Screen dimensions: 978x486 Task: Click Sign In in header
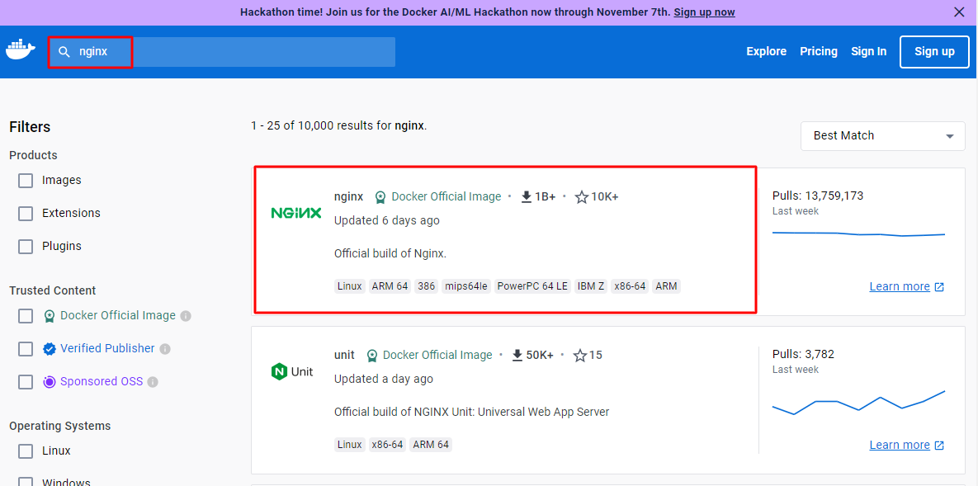[x=869, y=52]
